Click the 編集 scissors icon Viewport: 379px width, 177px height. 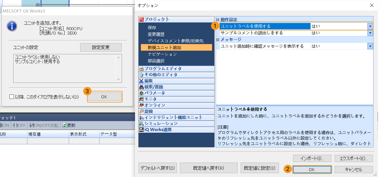(141, 81)
